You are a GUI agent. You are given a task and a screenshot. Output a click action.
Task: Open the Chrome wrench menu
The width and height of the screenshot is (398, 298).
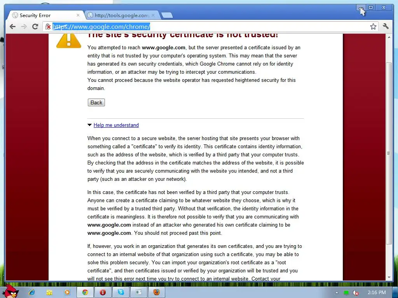tap(386, 26)
